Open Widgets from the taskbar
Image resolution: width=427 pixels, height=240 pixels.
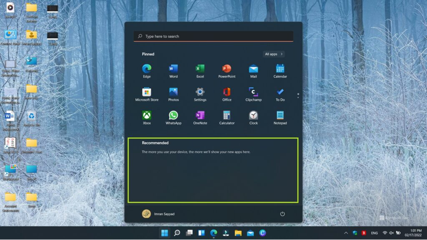point(201,233)
